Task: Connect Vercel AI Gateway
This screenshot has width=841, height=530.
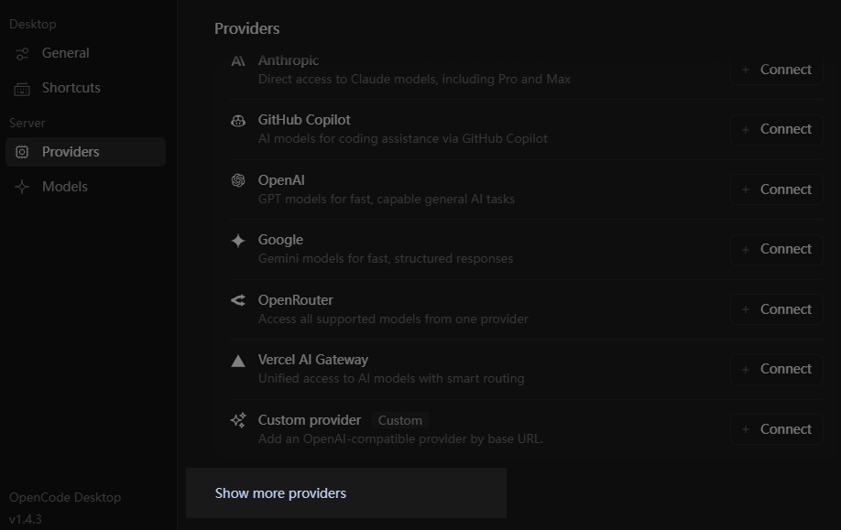Action: pyautogui.click(x=776, y=369)
